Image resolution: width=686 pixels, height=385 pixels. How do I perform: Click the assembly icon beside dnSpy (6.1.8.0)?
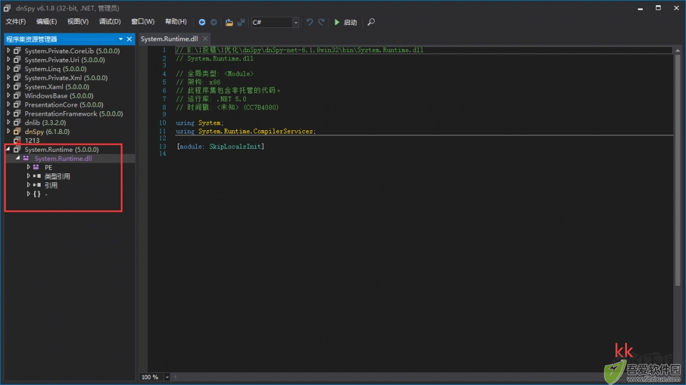[x=17, y=132]
